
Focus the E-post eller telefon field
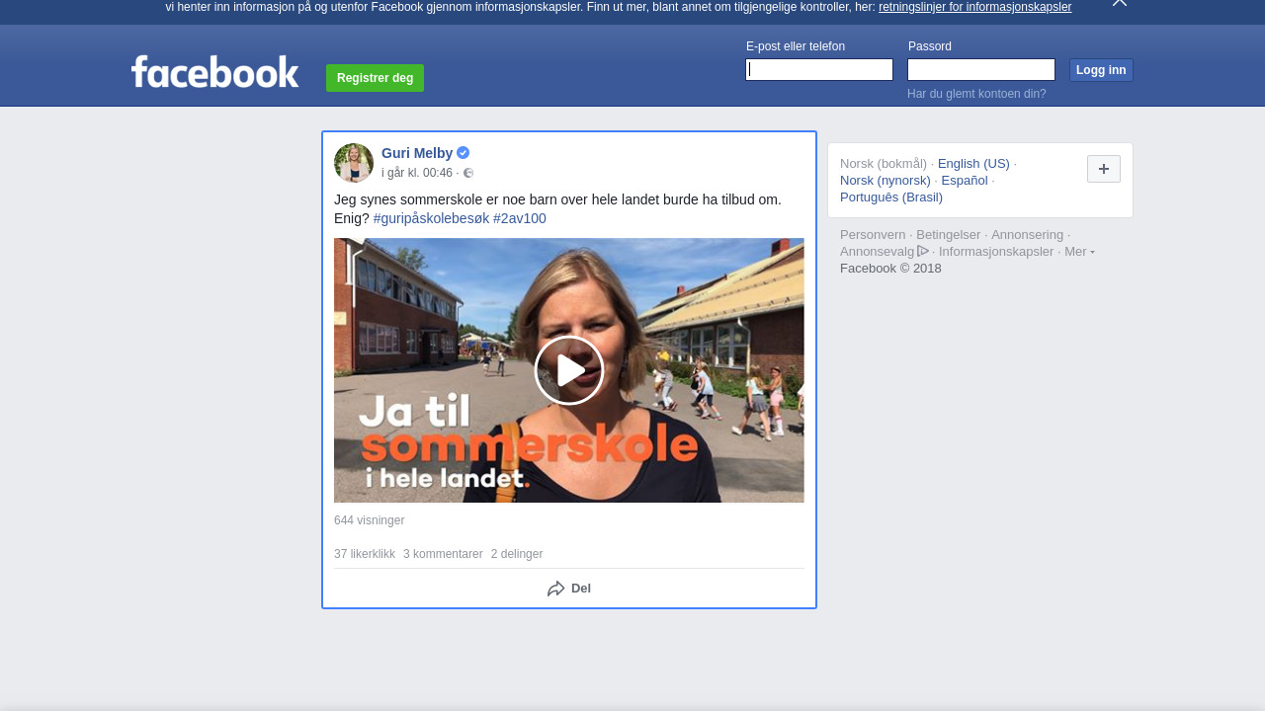coord(819,69)
